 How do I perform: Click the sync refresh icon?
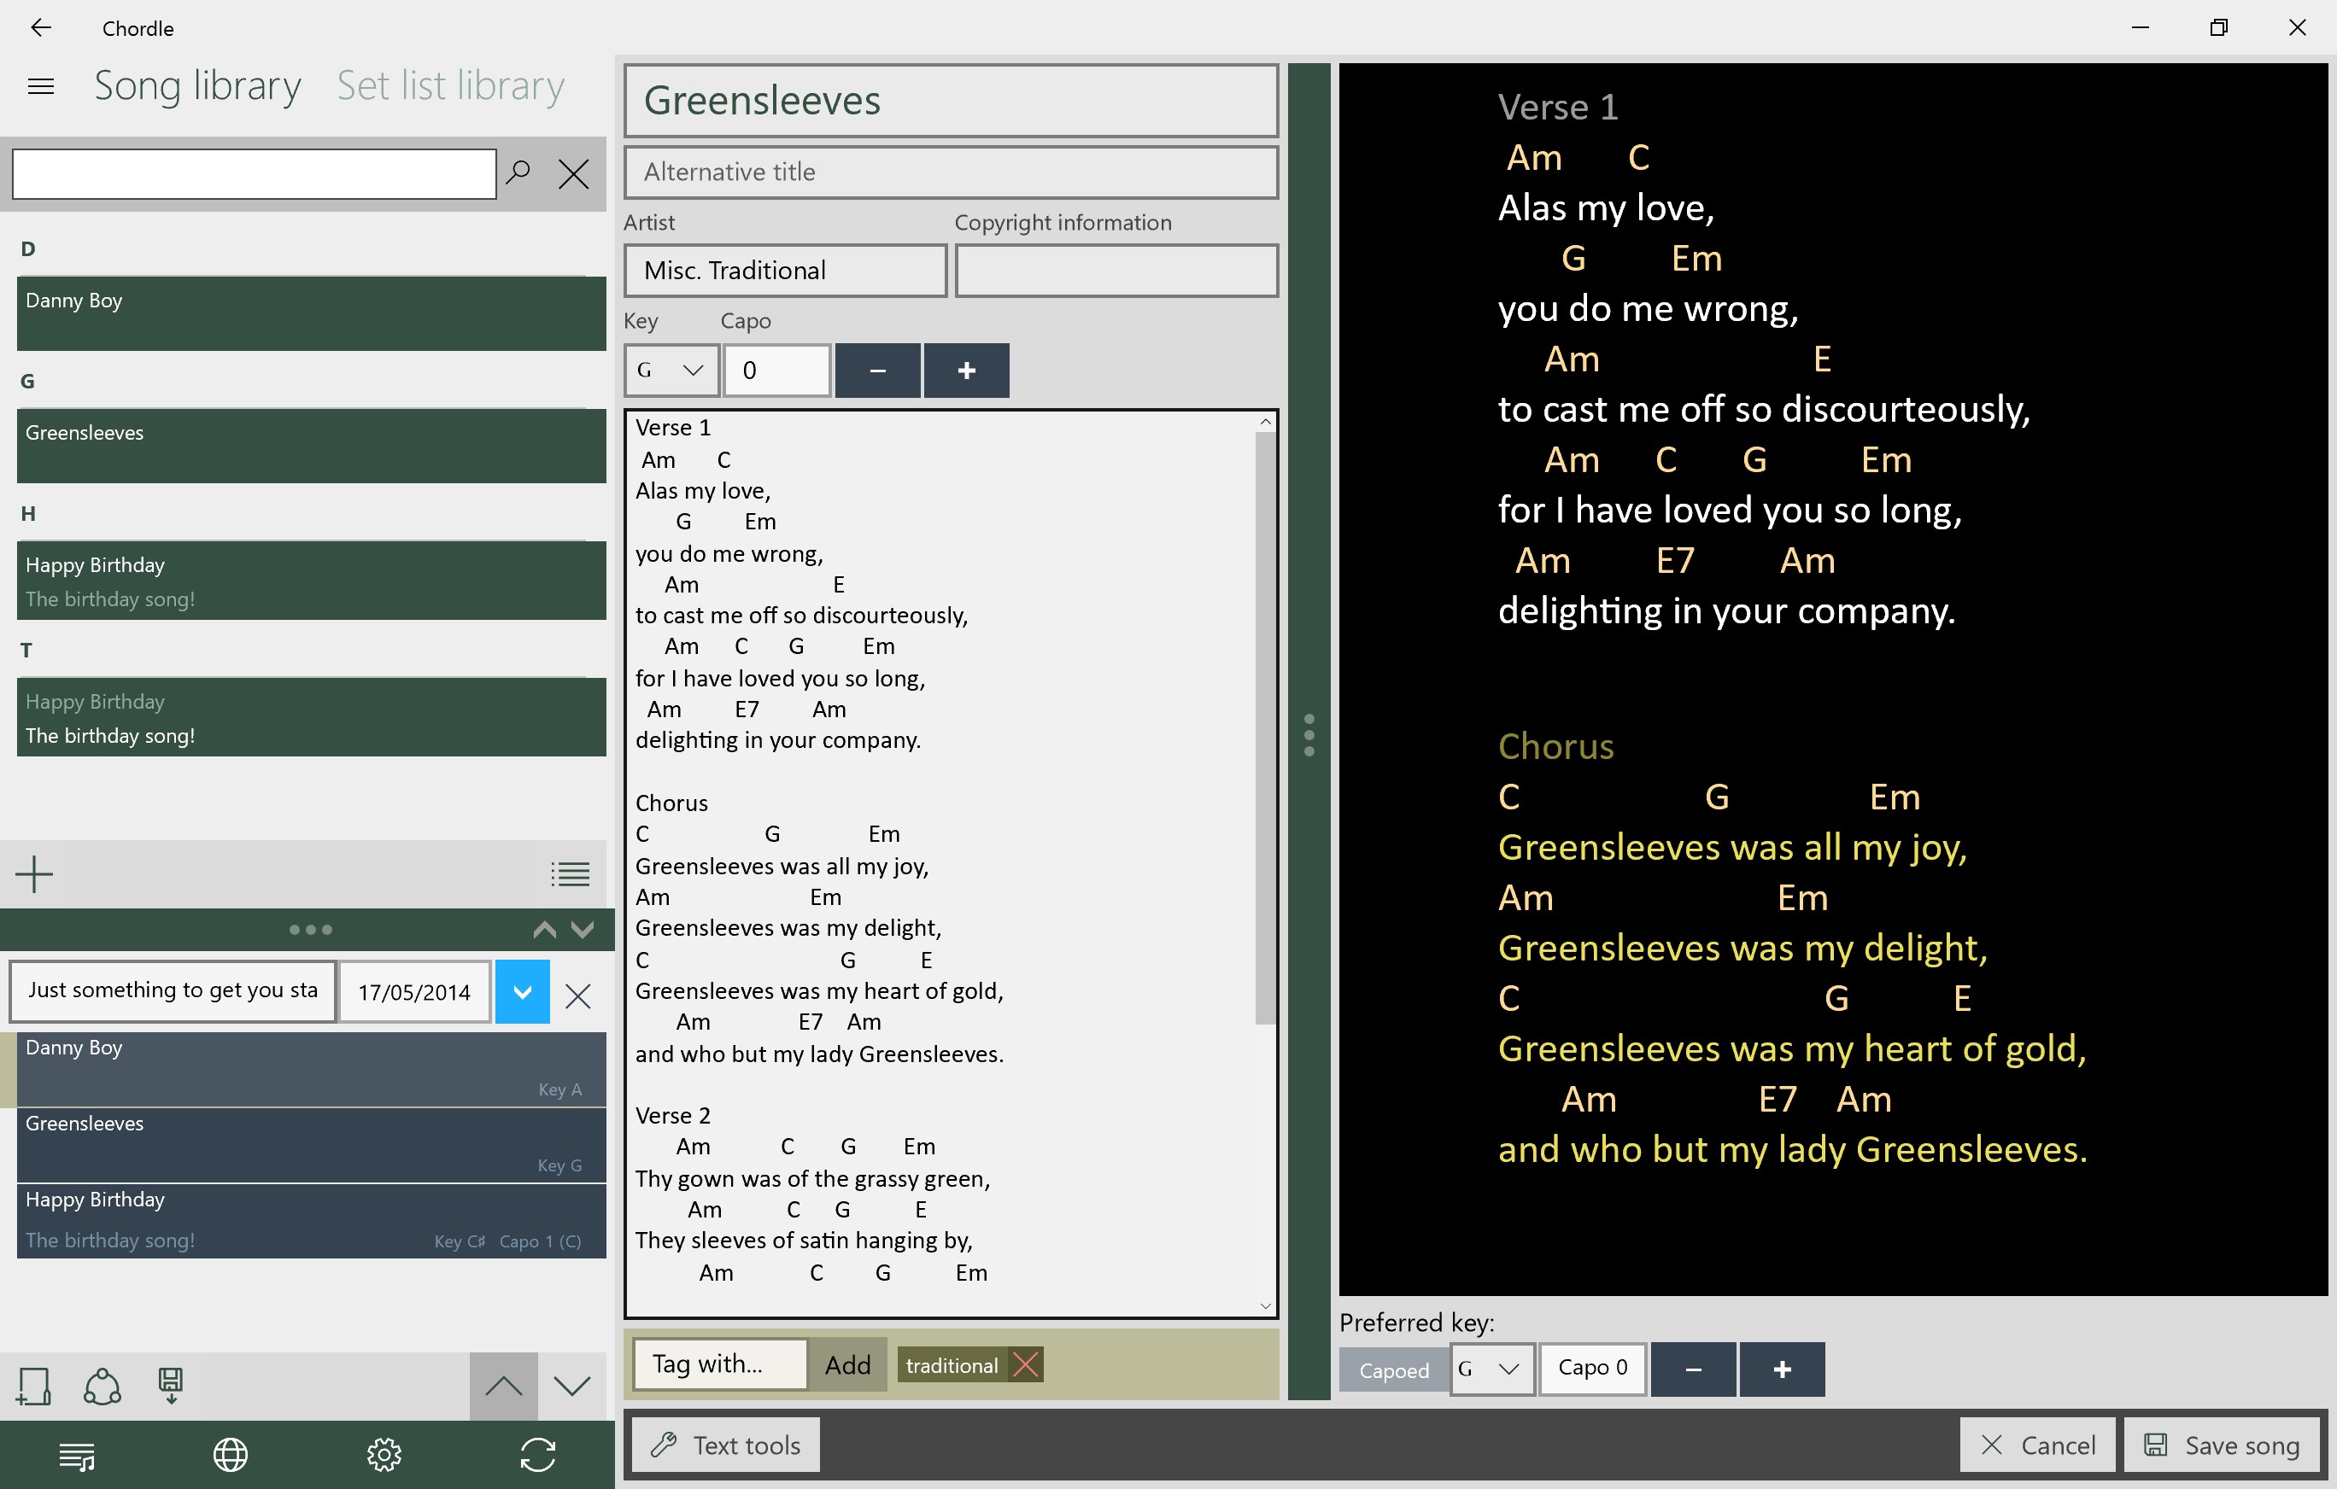(x=537, y=1453)
